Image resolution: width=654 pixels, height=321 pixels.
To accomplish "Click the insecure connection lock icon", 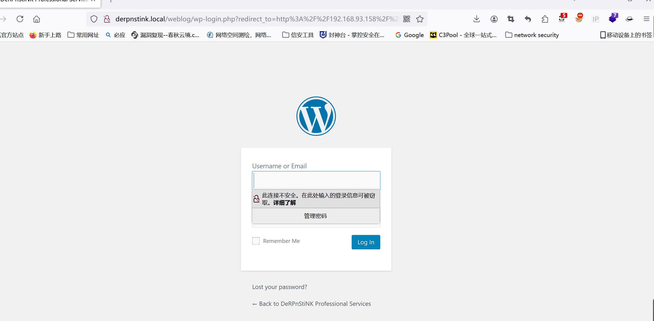I will 107,19.
